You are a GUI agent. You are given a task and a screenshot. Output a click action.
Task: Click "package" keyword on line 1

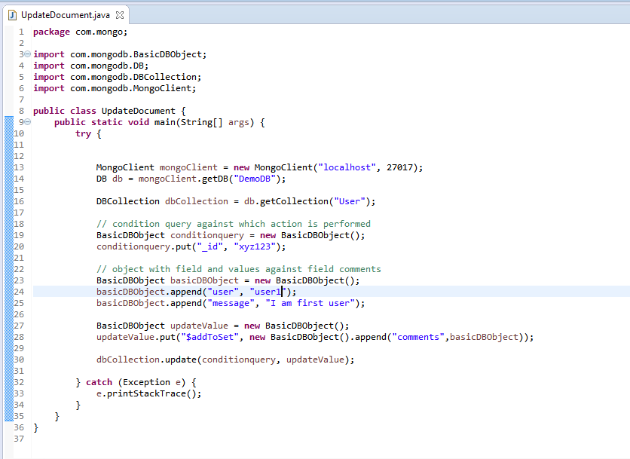coord(51,32)
